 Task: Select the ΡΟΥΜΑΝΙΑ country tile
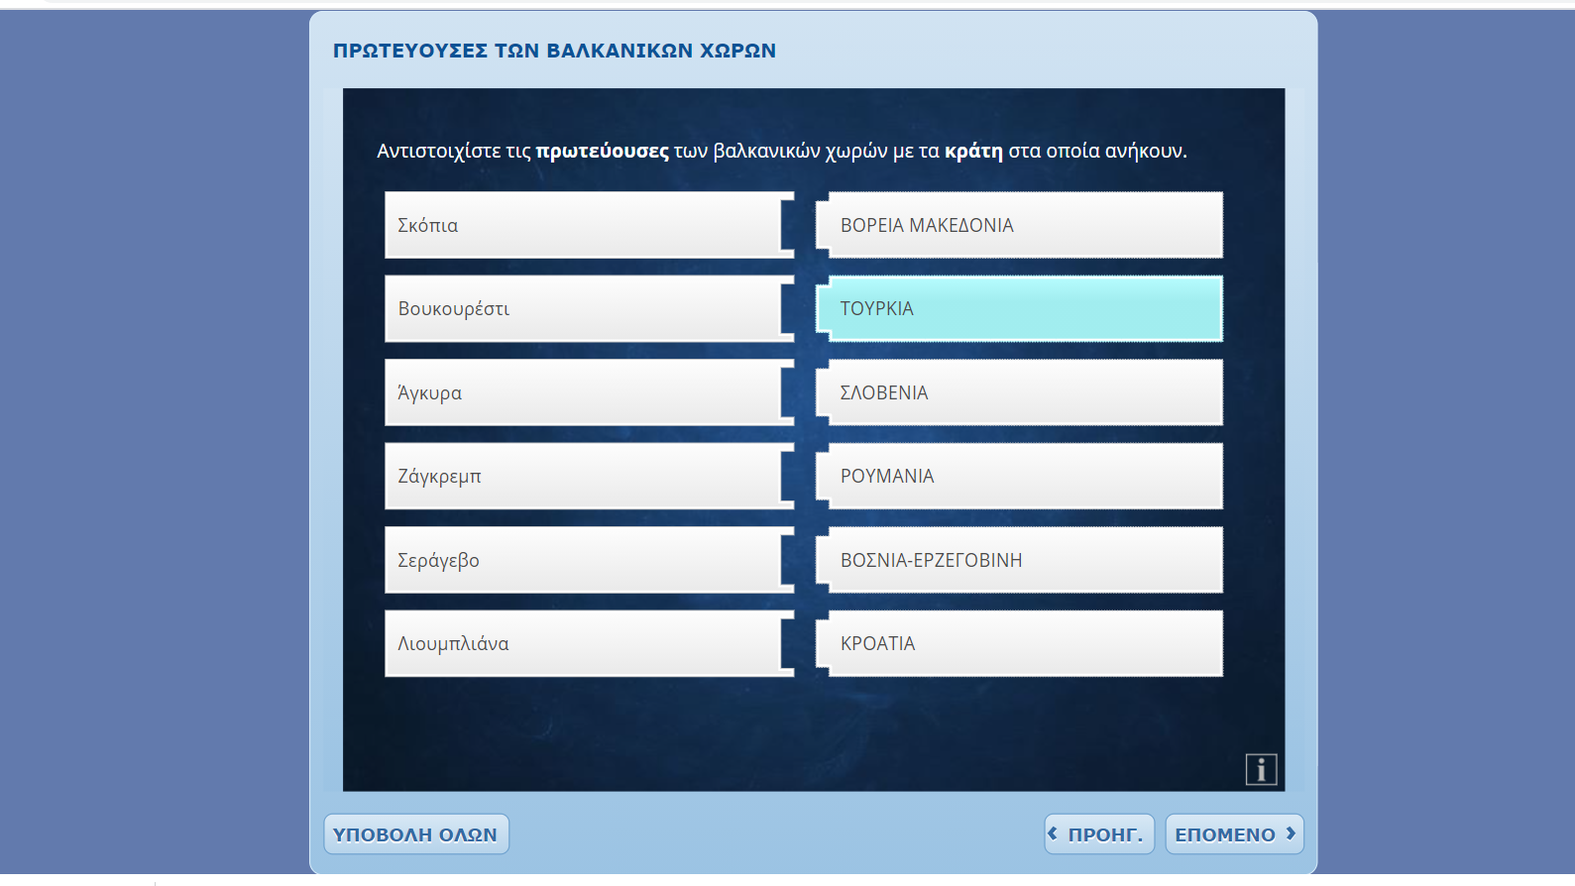tap(1021, 477)
